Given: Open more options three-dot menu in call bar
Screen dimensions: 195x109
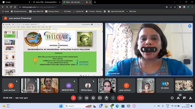Looking at the screenshot, I should pos(113,98).
